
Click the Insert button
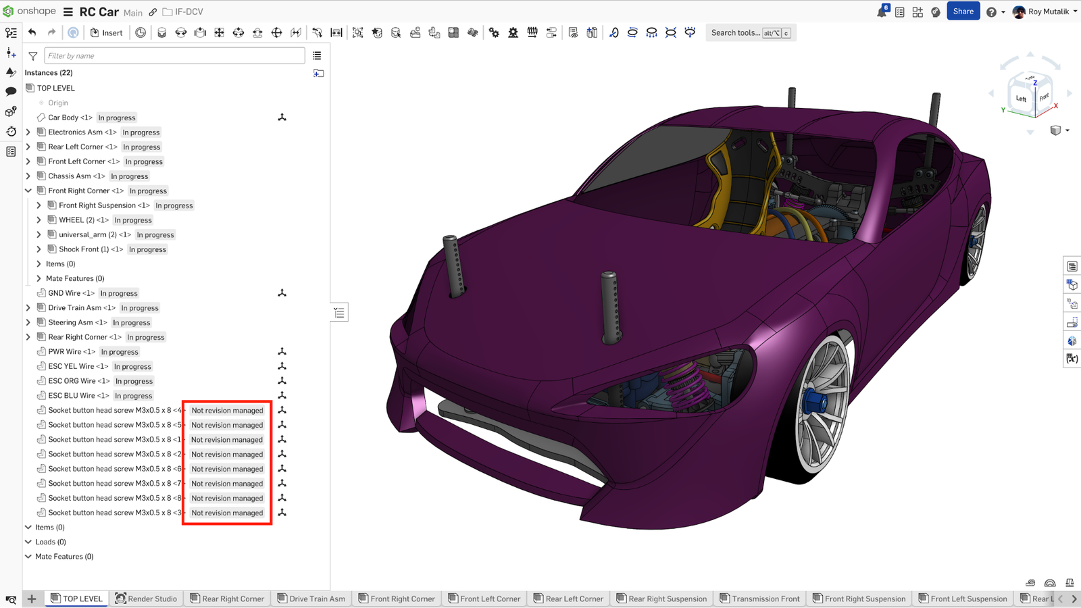(107, 32)
